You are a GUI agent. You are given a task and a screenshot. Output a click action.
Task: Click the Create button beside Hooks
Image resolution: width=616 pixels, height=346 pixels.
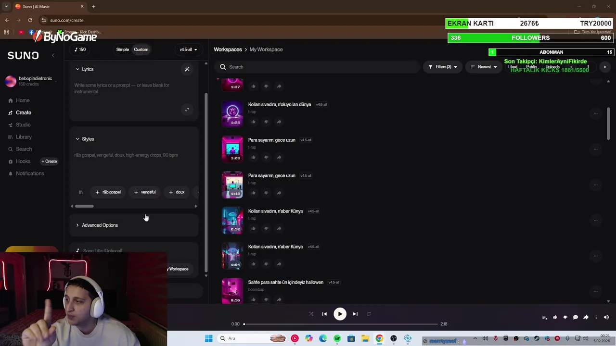tap(49, 161)
